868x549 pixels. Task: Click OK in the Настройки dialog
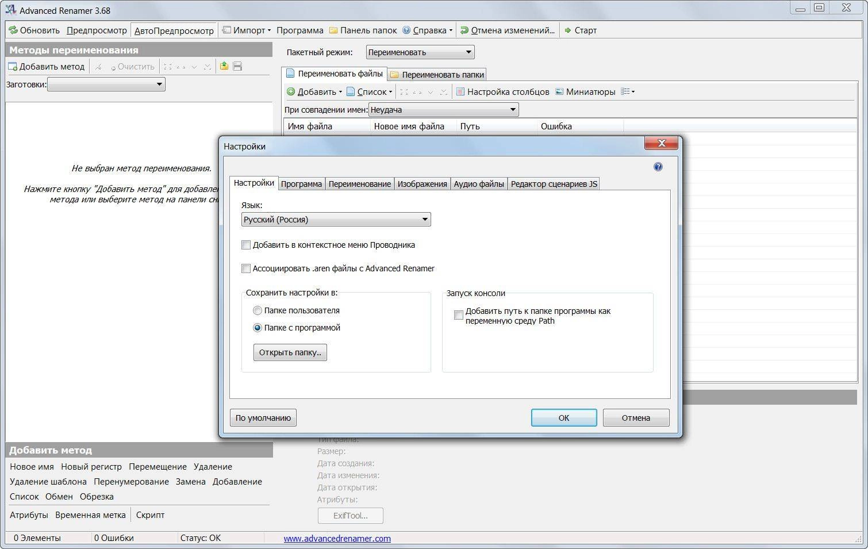(x=564, y=418)
